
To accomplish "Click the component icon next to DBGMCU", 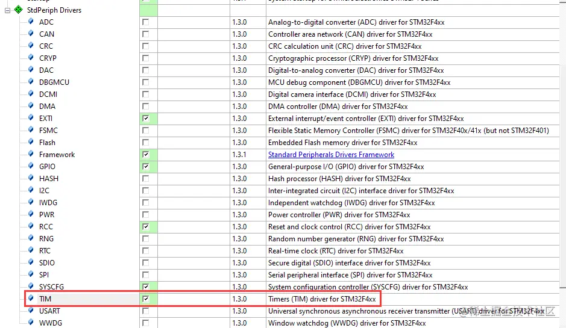I will pyautogui.click(x=31, y=82).
